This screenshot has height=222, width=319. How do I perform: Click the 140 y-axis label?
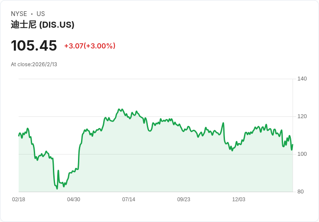(x=302, y=79)
